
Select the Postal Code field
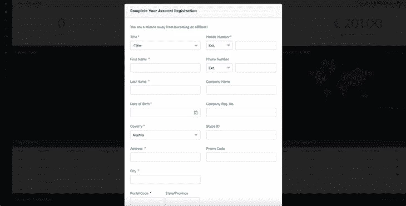[x=147, y=202]
